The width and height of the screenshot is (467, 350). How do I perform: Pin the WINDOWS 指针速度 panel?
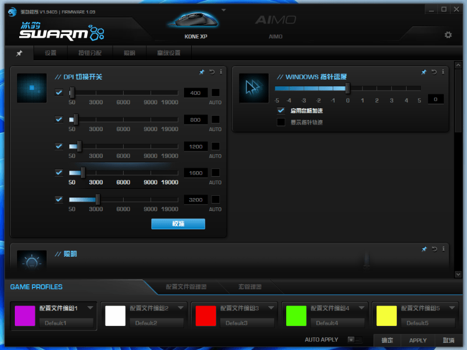click(x=424, y=72)
